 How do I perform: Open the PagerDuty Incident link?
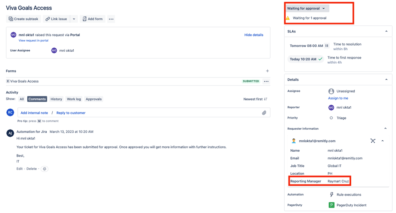(351, 205)
